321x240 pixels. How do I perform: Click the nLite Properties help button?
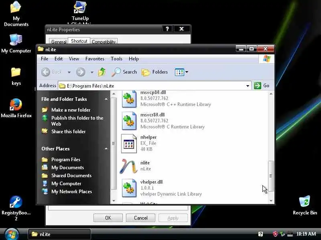(167, 29)
